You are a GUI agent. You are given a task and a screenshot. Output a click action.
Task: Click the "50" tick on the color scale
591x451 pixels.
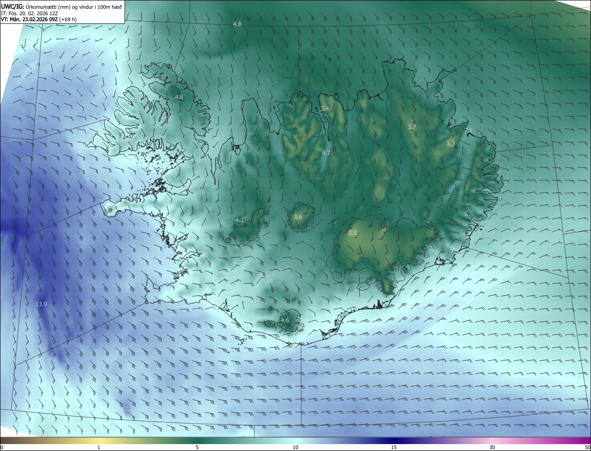coord(587,448)
